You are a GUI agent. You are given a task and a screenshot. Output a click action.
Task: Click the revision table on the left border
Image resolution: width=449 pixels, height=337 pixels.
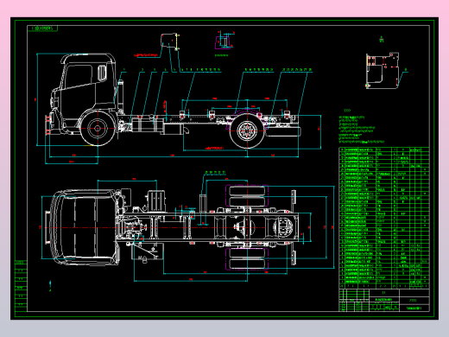[x=21, y=286]
